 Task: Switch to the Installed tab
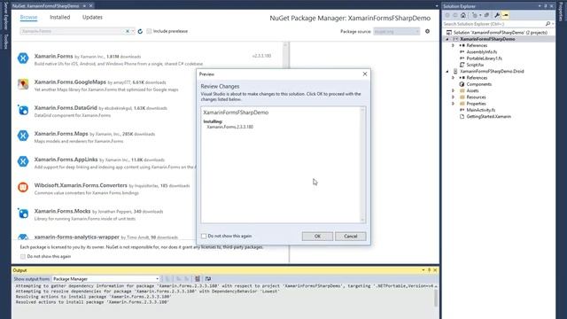(60, 18)
